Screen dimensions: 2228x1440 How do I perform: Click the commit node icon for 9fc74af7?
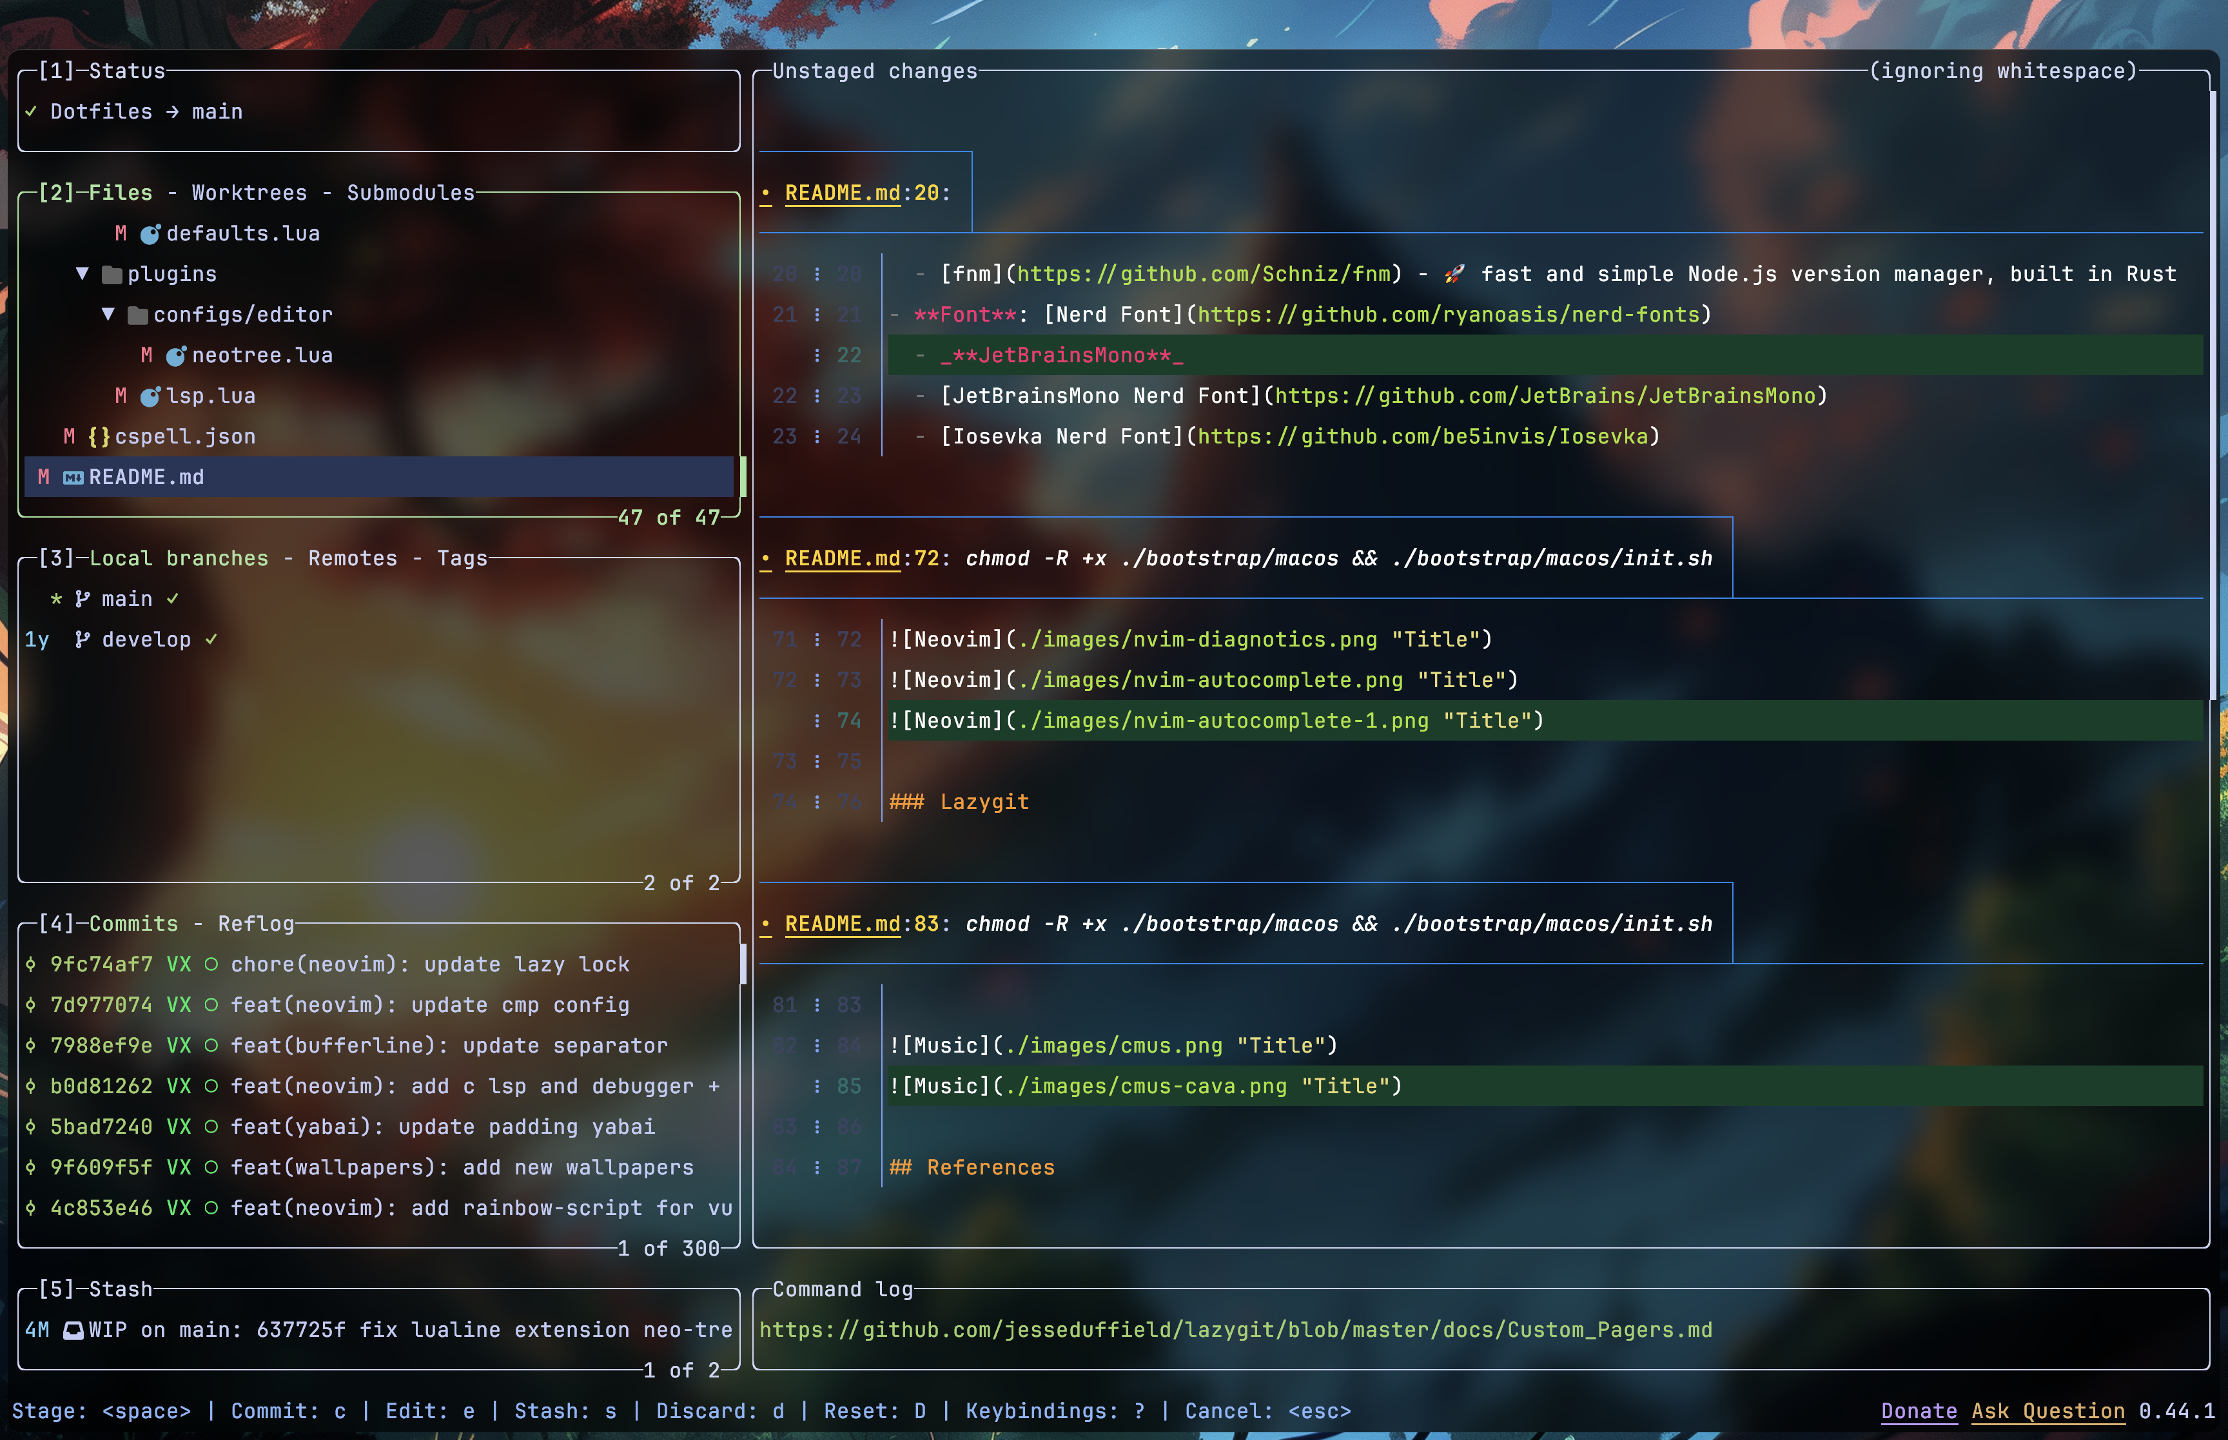(31, 965)
